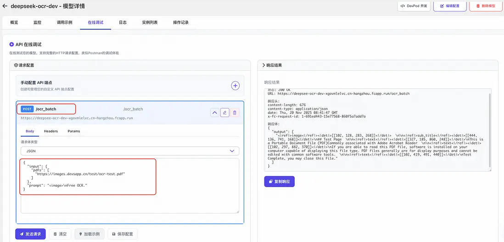Delete the /ocr_batch endpoint with trash icon
This screenshot has height=242, width=504.
[x=235, y=113]
